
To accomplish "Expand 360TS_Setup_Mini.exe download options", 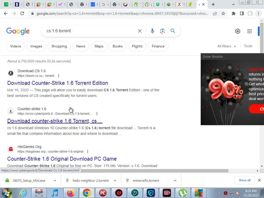I will pos(55,180).
